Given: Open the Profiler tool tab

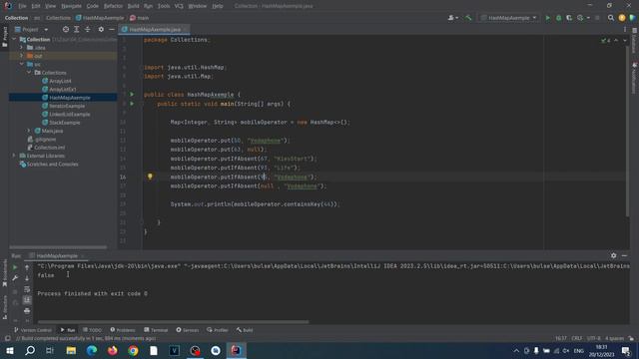Looking at the screenshot, I should [218, 330].
